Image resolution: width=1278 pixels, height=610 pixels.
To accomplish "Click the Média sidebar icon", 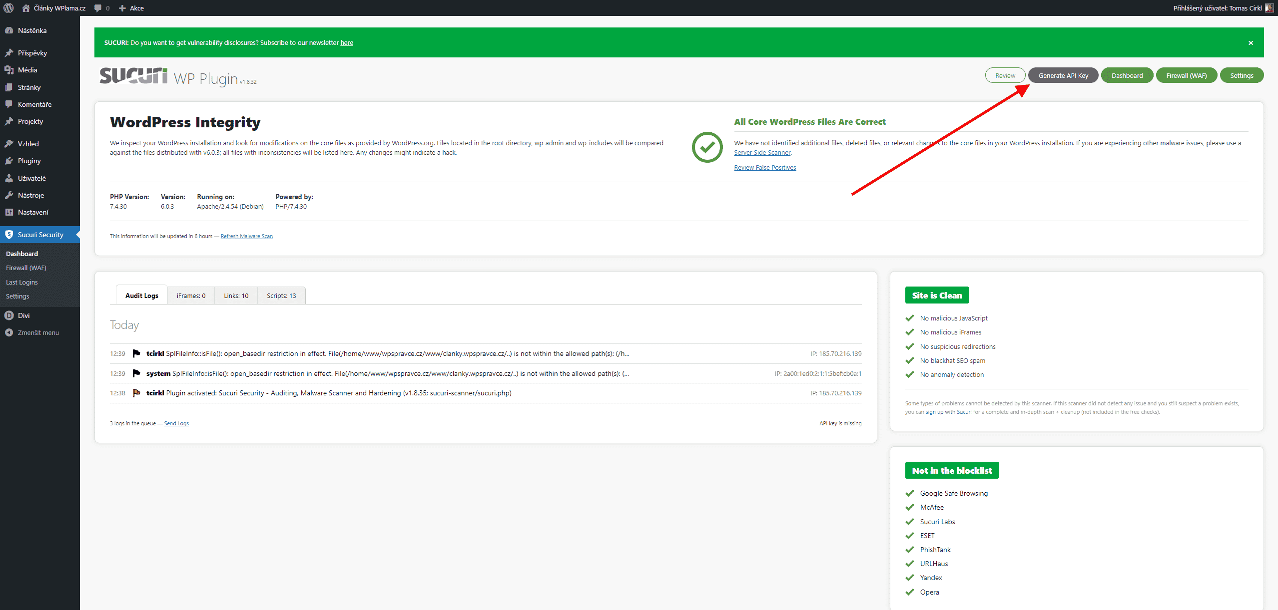I will pos(9,70).
